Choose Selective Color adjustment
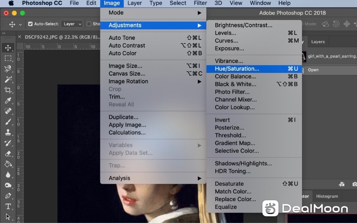The height and width of the screenshot is (223, 357). [254, 151]
